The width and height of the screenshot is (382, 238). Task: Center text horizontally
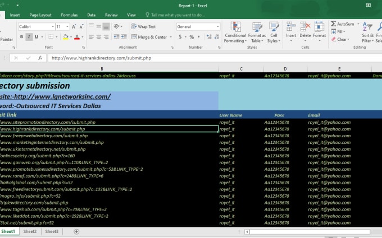point(99,37)
